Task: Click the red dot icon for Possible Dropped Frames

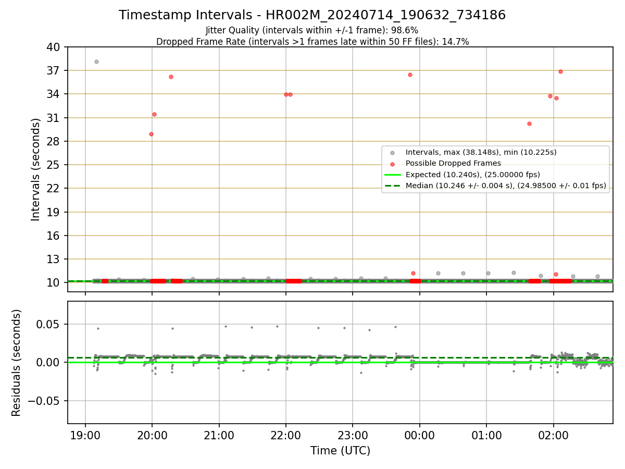Action: coord(392,164)
